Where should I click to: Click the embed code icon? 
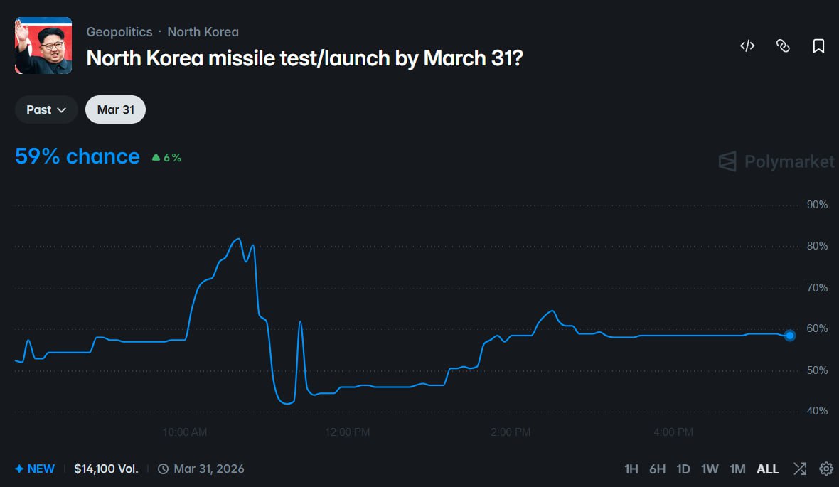click(x=747, y=46)
